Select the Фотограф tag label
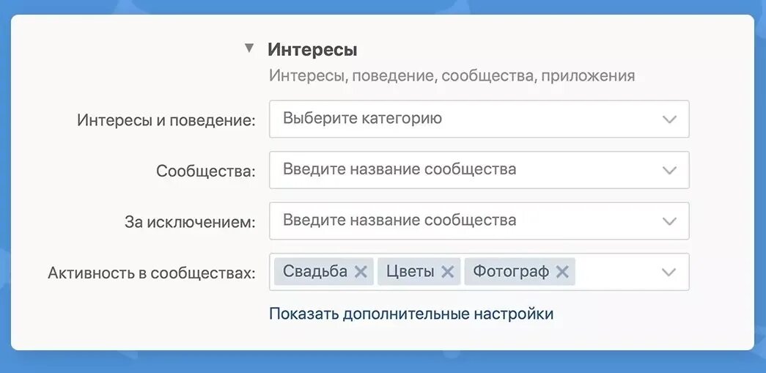 511,271
